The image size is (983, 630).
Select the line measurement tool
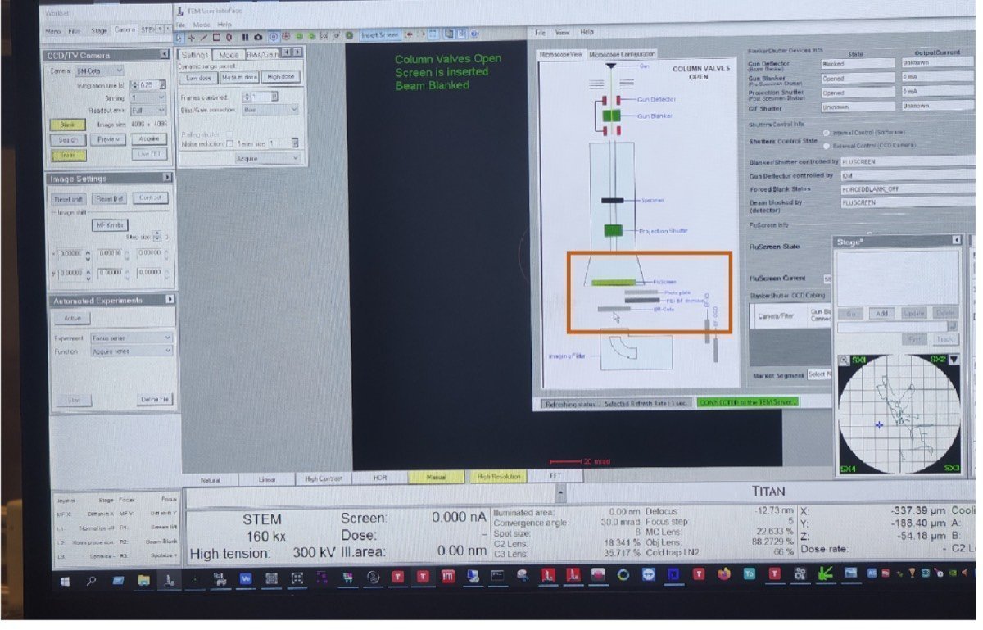click(202, 36)
